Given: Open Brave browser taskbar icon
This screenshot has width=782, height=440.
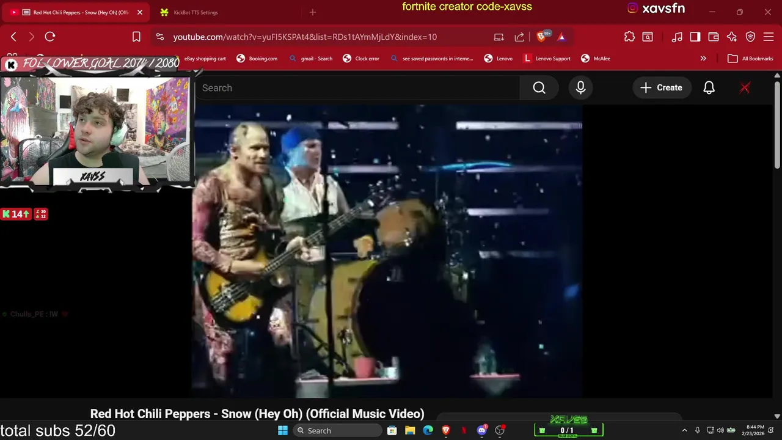Looking at the screenshot, I should pyautogui.click(x=446, y=430).
